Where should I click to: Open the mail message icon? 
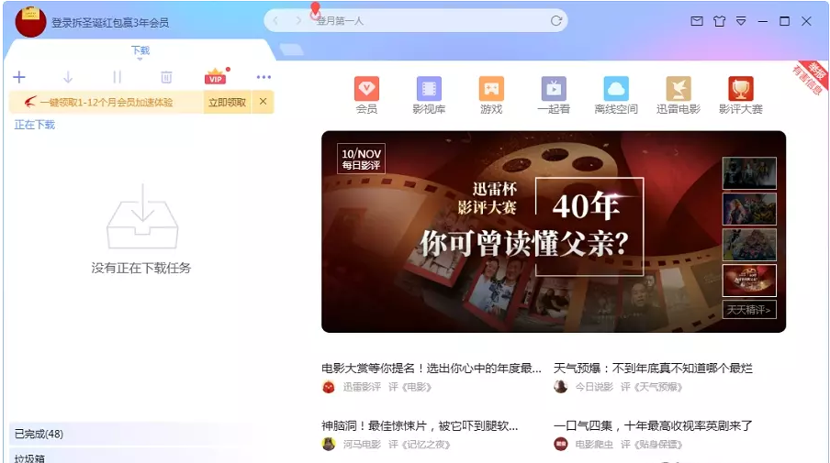click(697, 21)
